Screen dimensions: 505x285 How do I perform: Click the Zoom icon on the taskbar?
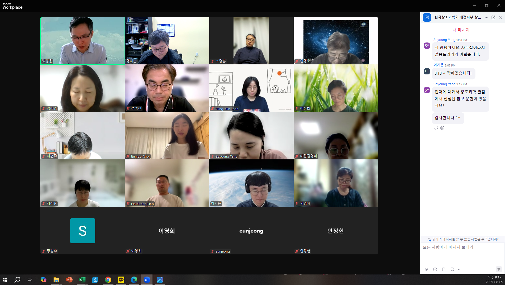pos(147,280)
